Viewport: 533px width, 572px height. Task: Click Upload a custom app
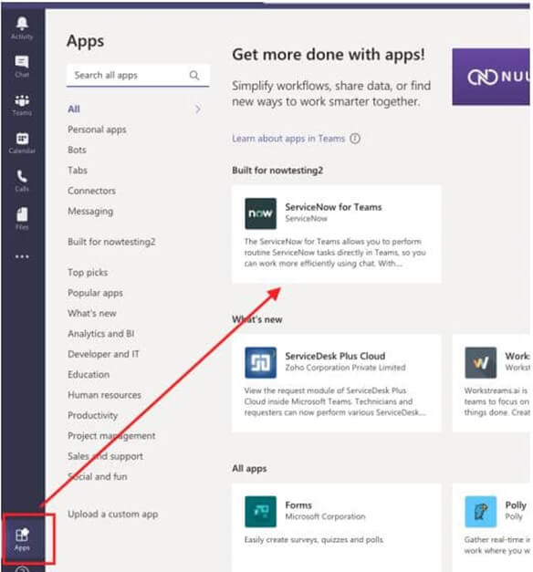113,515
